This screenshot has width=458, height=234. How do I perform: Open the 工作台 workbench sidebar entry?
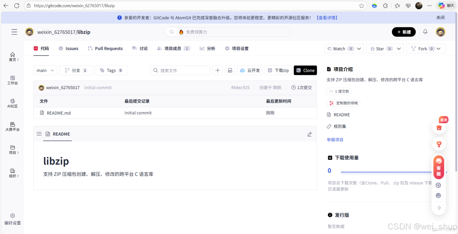click(x=12, y=80)
